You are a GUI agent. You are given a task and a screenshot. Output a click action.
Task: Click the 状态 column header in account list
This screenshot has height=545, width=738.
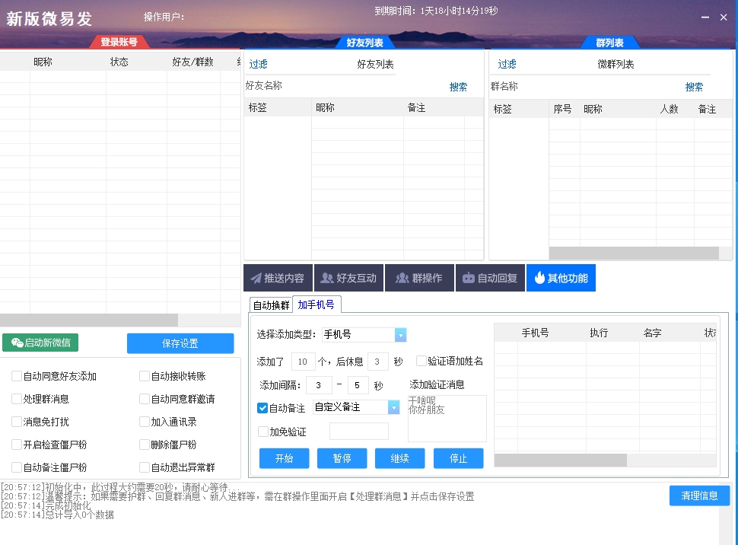coord(119,62)
